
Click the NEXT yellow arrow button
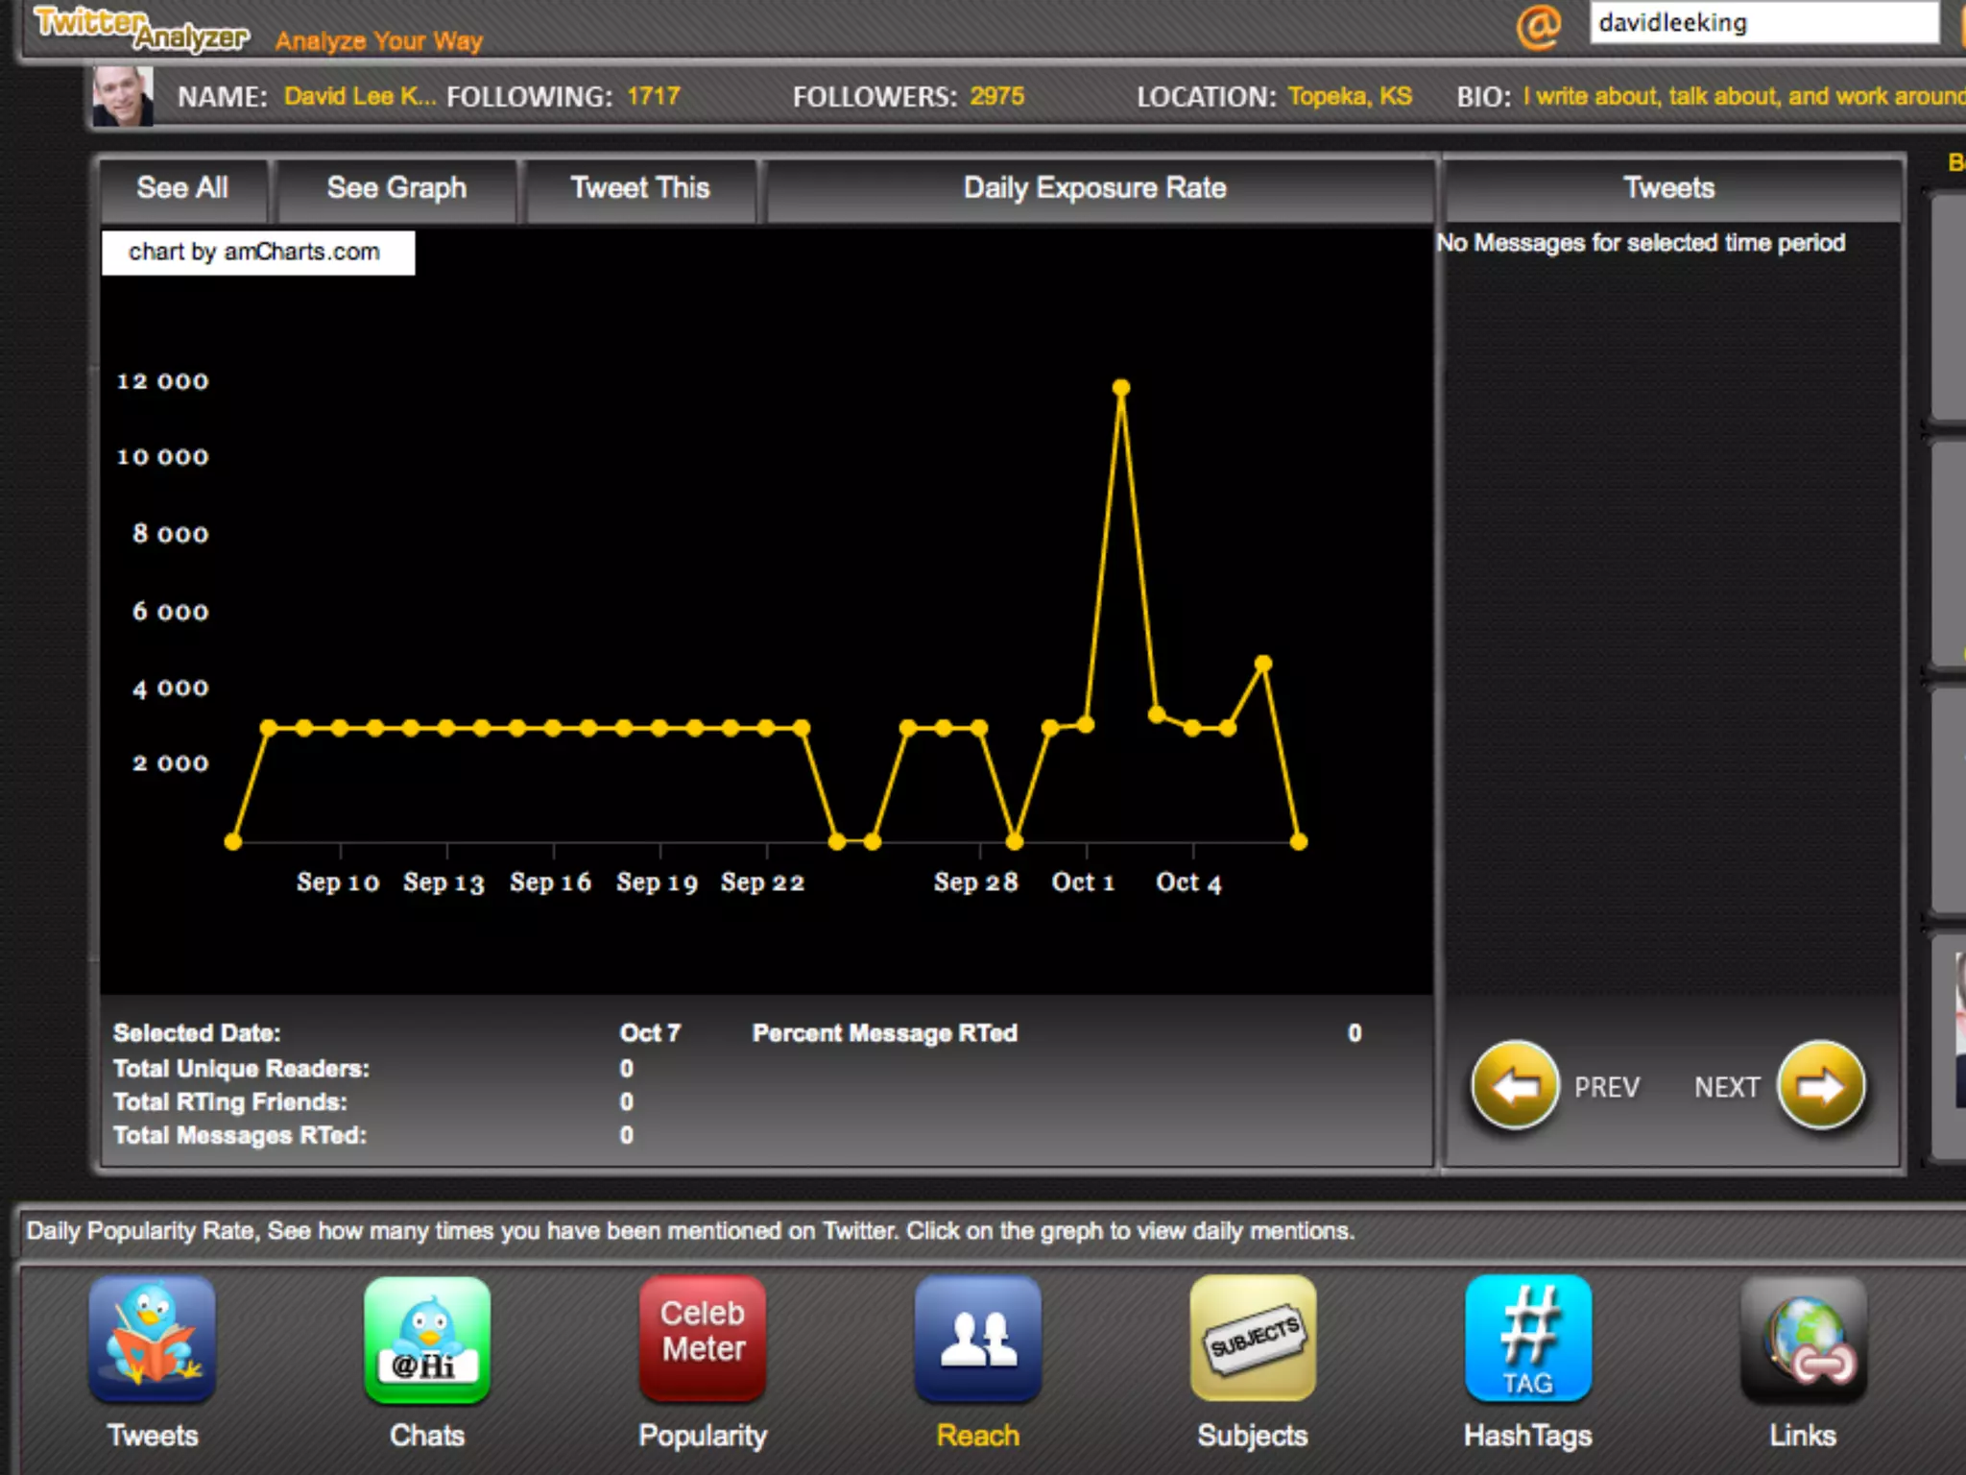click(x=1821, y=1086)
